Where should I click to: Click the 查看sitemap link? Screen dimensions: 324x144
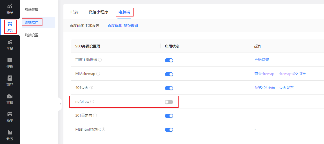point(264,74)
